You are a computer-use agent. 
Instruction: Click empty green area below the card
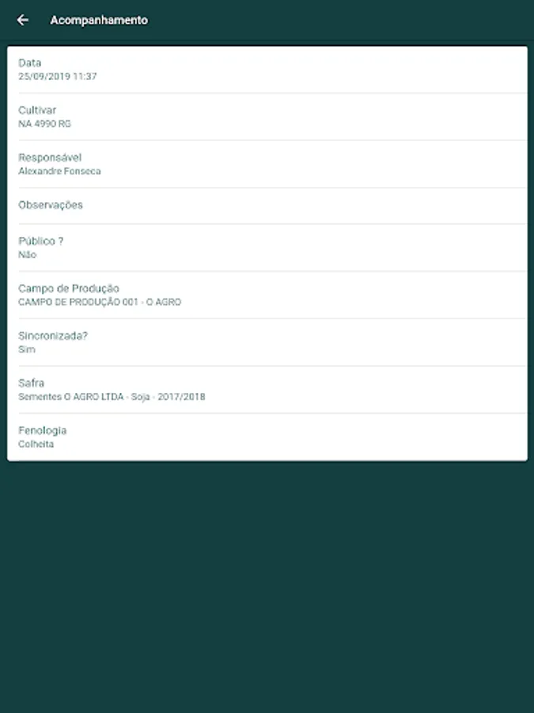click(267, 586)
